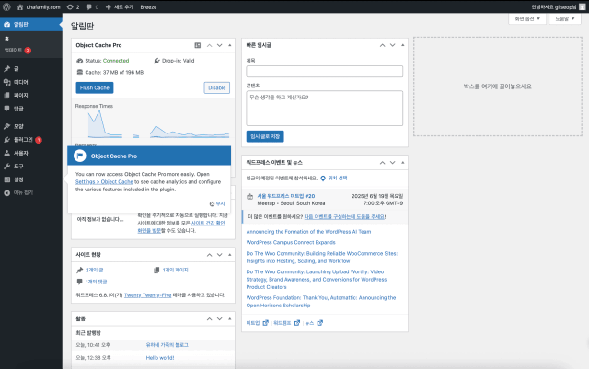Dismiss the pointer with 무시

(217, 203)
